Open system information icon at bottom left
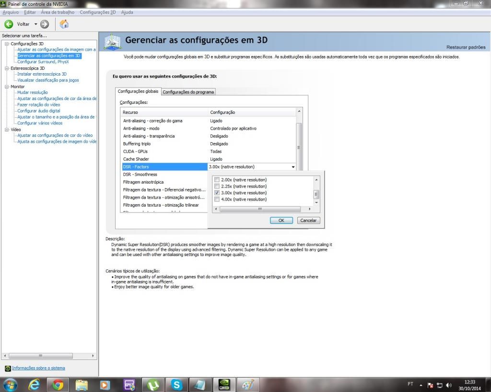 click(8, 368)
